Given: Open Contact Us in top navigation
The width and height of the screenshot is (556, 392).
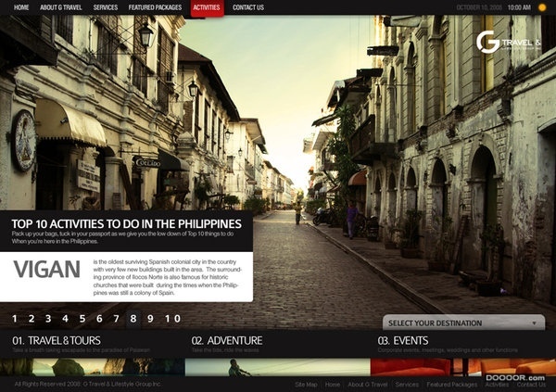Looking at the screenshot, I should pyautogui.click(x=248, y=7).
